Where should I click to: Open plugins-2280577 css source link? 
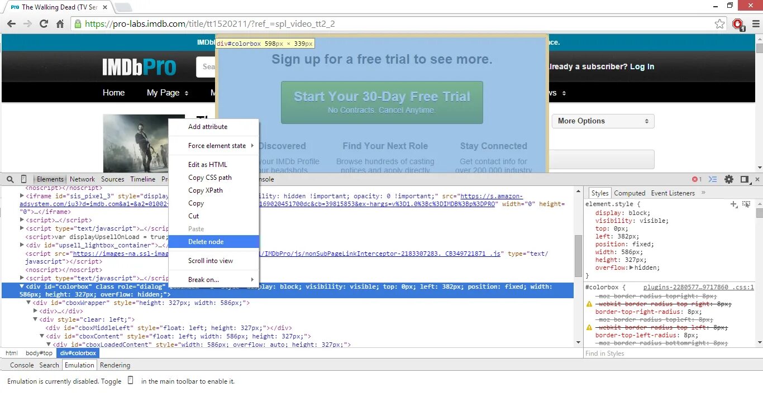point(698,287)
